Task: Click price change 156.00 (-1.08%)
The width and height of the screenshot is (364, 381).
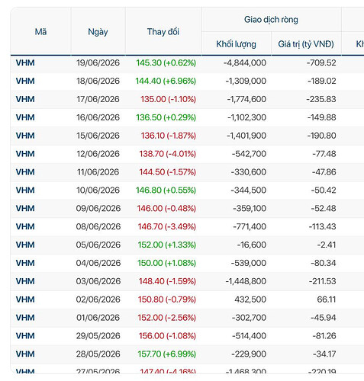Action: [167, 336]
